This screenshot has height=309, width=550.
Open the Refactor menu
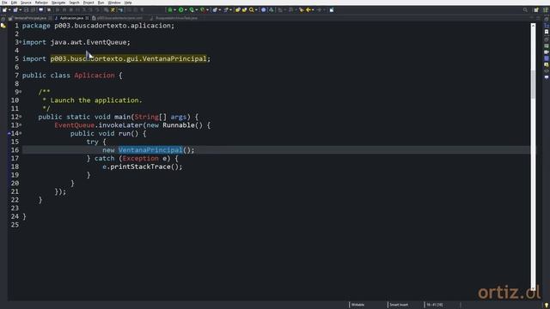pyautogui.click(x=41, y=3)
